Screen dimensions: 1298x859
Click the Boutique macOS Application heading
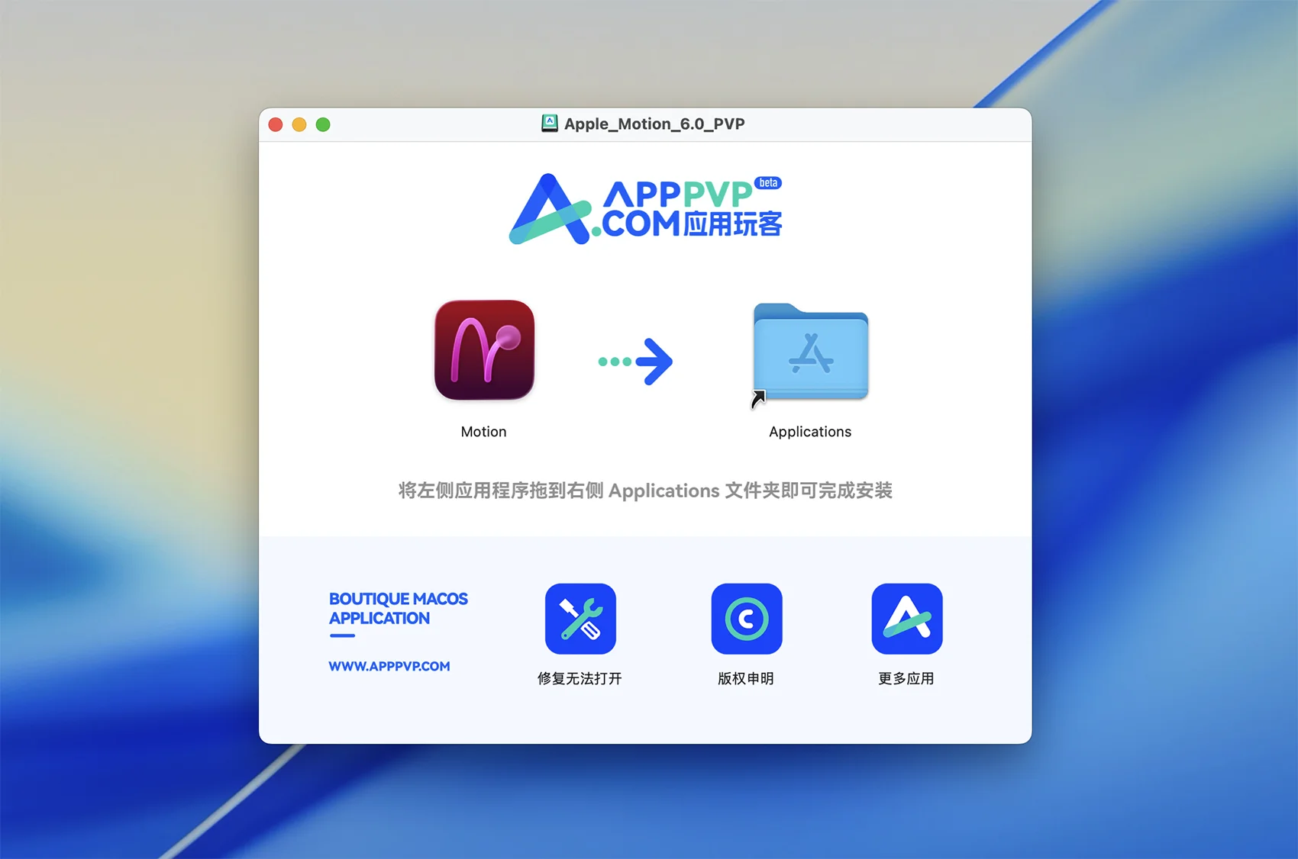pos(398,609)
